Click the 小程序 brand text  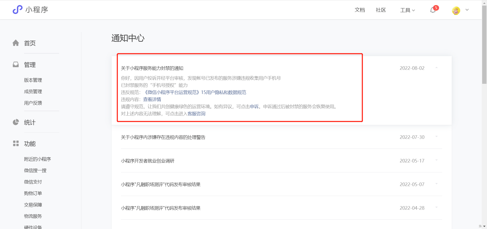tap(37, 10)
